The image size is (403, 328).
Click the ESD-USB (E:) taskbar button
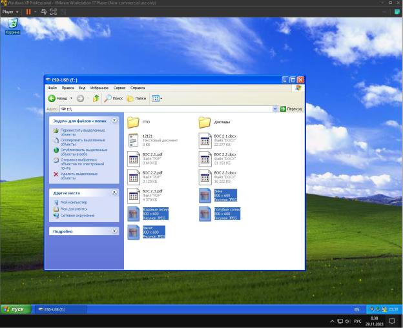(61, 309)
